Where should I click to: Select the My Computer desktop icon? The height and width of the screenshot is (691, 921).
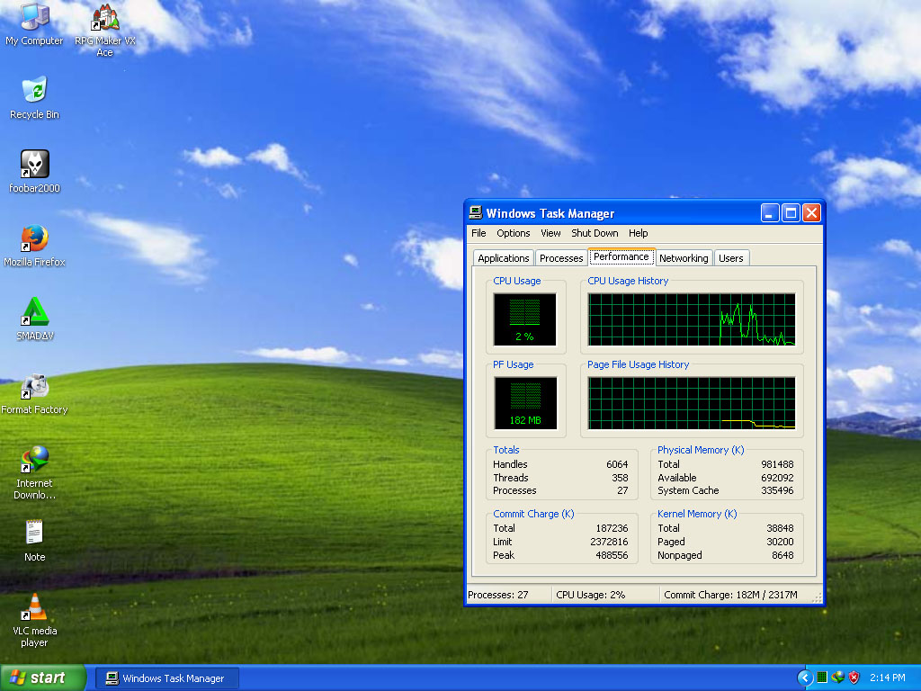(34, 24)
